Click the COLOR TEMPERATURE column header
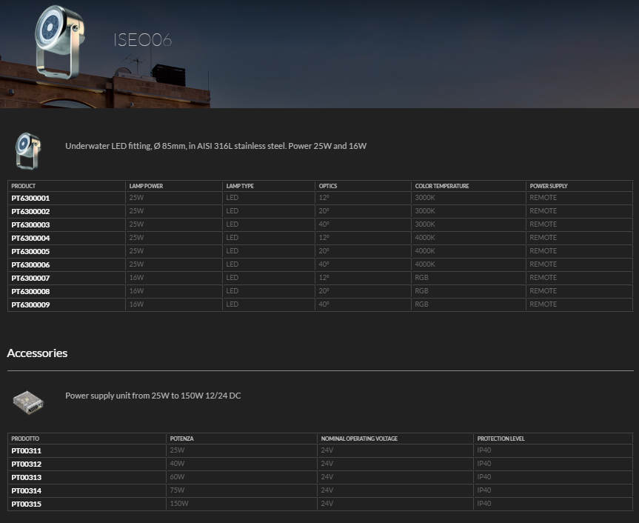 (441, 186)
